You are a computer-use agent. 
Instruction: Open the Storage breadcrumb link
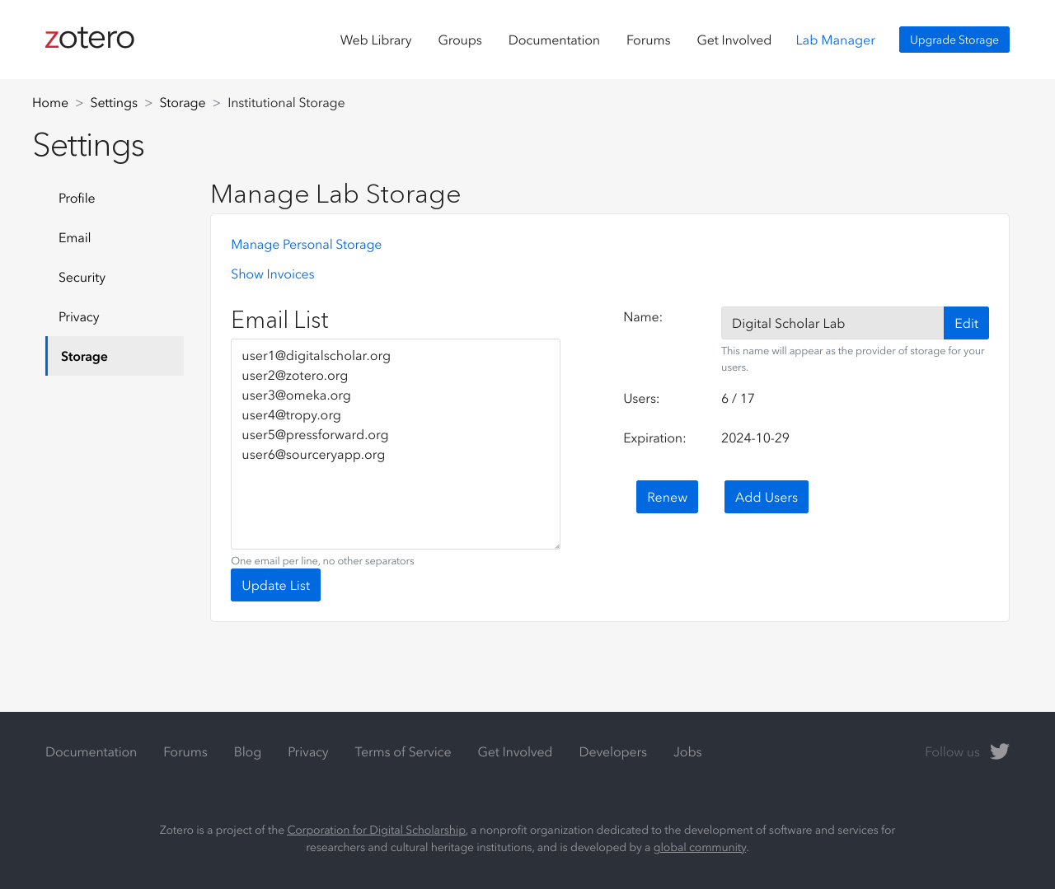point(182,103)
